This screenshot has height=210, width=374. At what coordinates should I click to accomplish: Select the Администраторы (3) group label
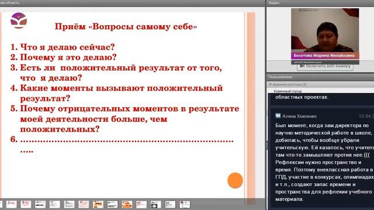click(289, 85)
